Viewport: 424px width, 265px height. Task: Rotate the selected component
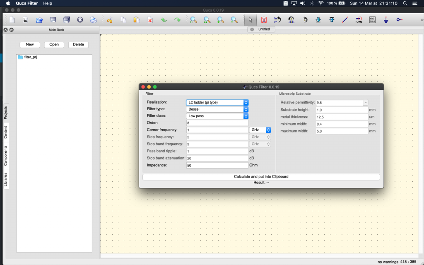[x=305, y=20]
